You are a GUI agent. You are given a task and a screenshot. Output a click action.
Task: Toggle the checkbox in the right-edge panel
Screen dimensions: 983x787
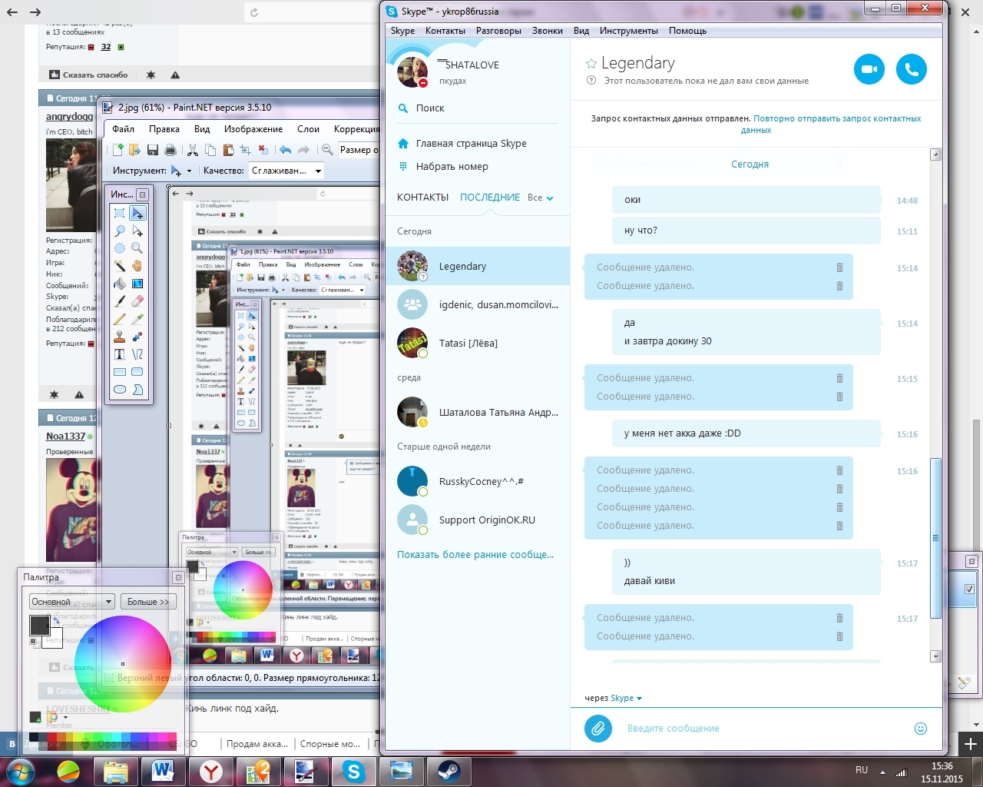pyautogui.click(x=969, y=589)
